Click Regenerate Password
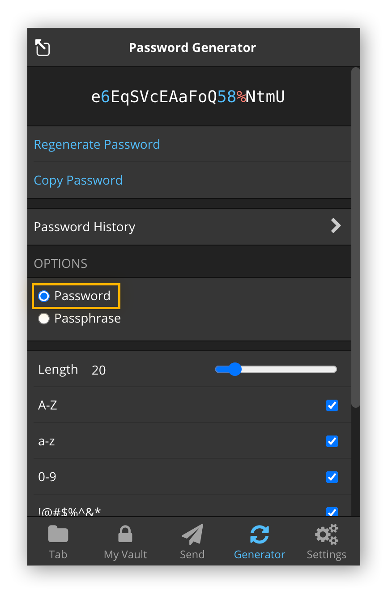The image size is (388, 595). [x=97, y=144]
